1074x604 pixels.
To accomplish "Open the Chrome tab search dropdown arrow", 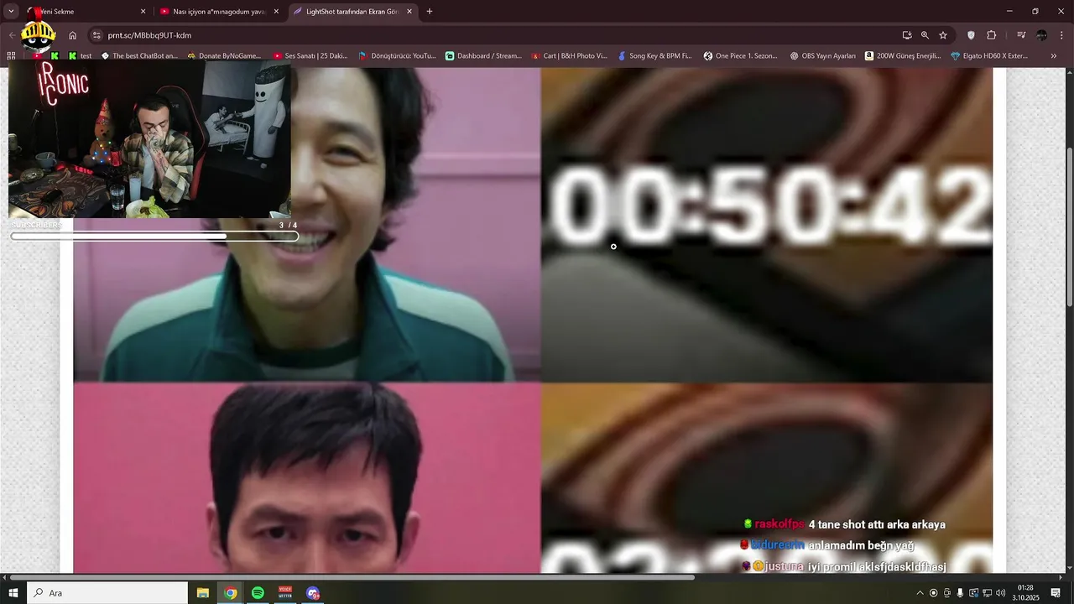I will [11, 12].
